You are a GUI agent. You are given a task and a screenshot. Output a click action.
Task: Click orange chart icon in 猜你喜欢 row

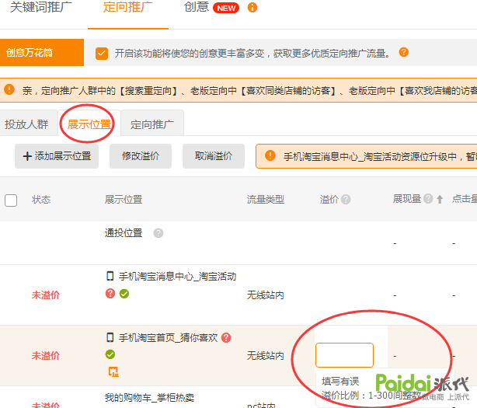coord(113,371)
